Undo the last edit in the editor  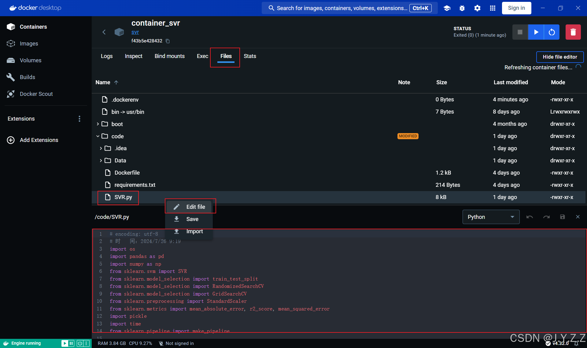point(529,217)
